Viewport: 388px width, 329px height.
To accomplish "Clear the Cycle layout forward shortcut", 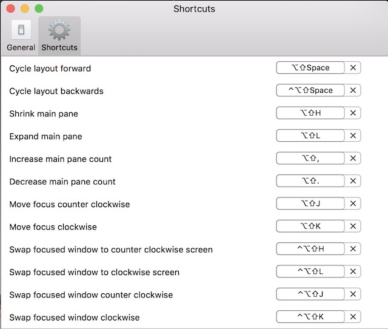I will [353, 68].
